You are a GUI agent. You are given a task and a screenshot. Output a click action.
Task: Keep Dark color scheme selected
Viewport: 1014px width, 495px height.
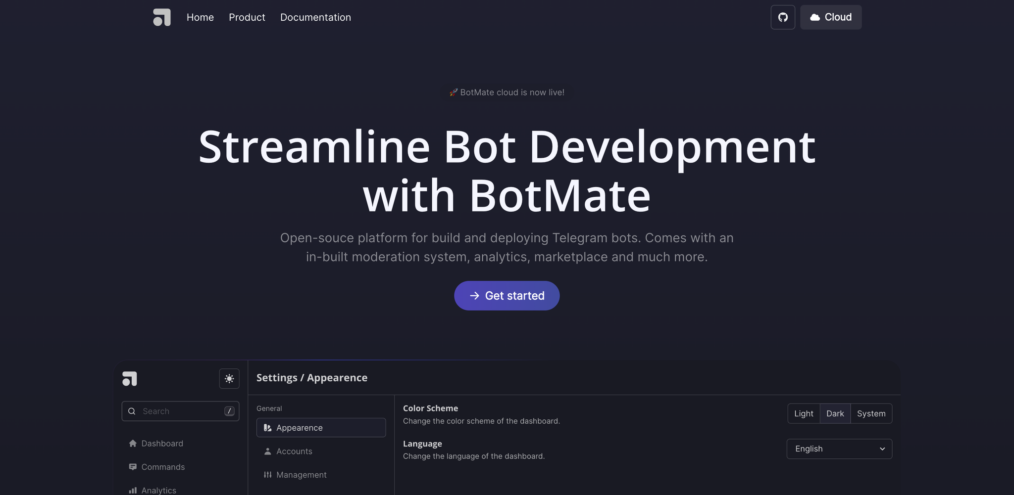pos(835,413)
